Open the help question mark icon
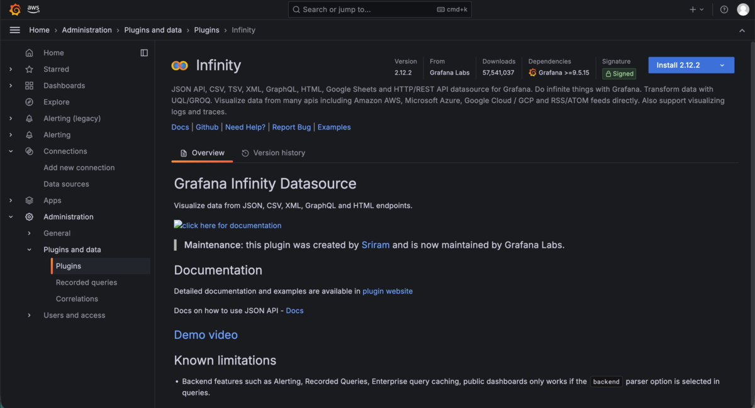The height and width of the screenshot is (408, 755). coord(724,9)
